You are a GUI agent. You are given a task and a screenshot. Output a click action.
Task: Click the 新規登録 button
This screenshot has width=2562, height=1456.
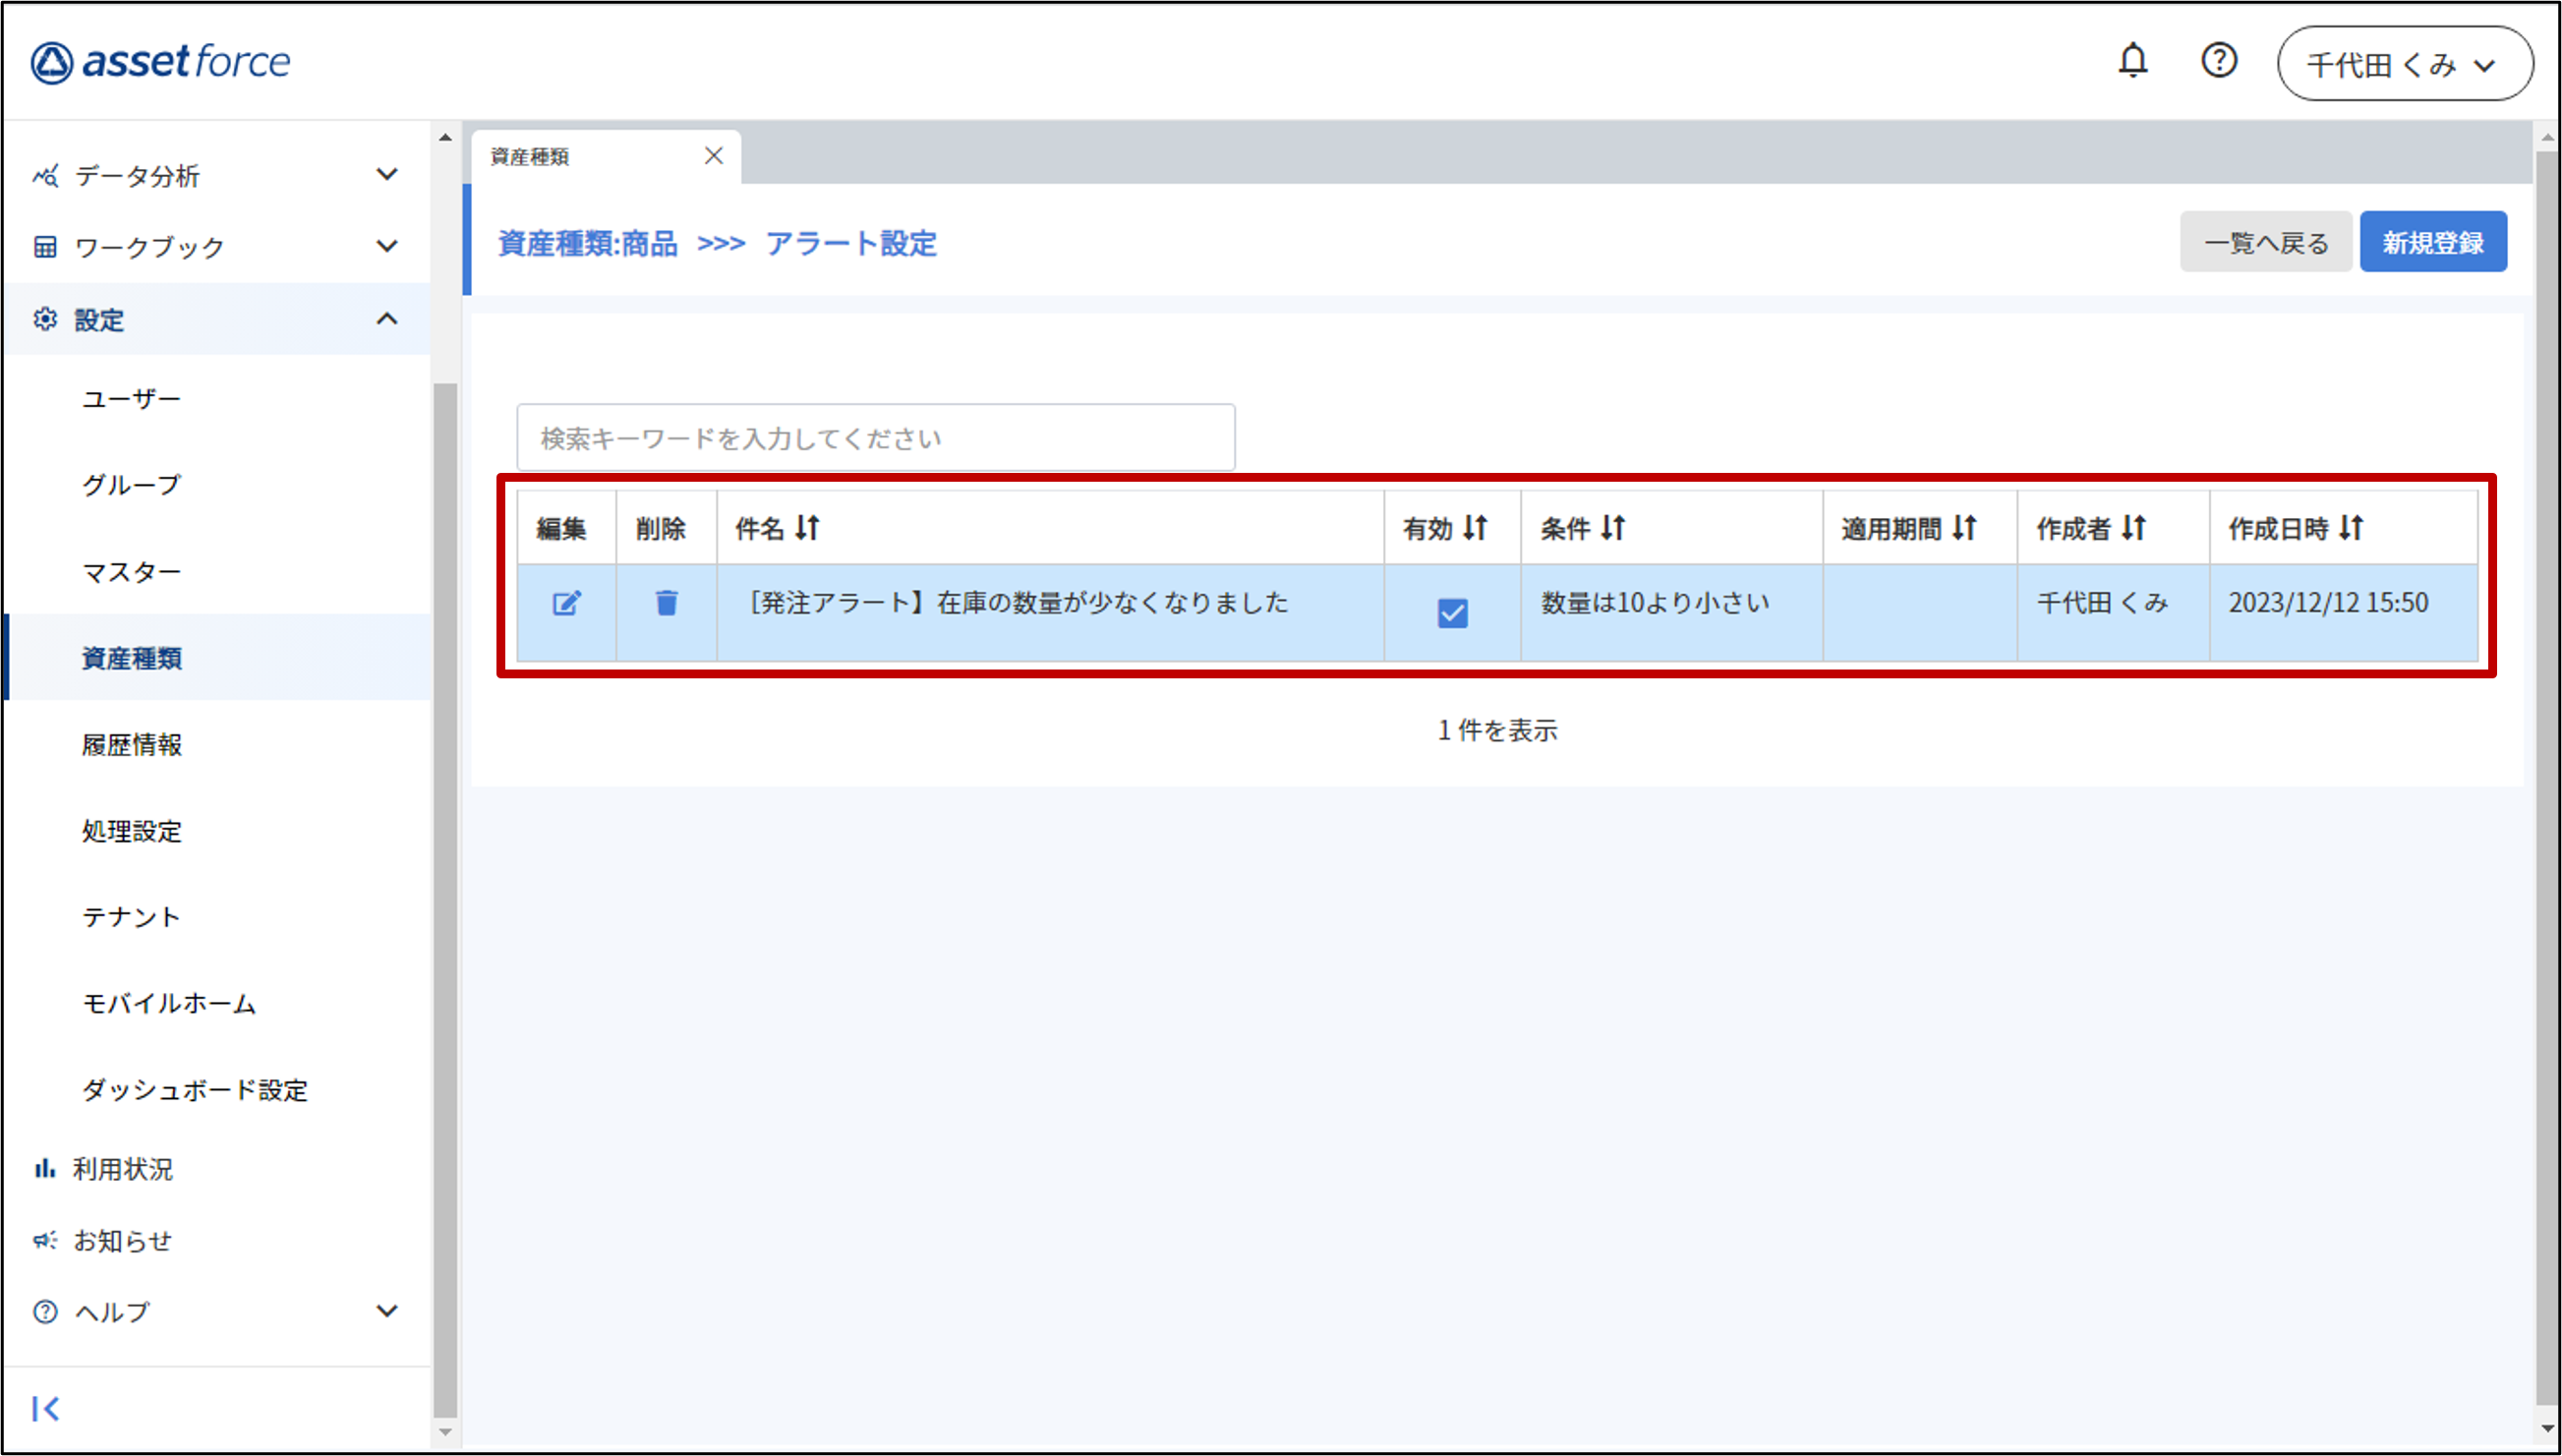pos(2432,242)
